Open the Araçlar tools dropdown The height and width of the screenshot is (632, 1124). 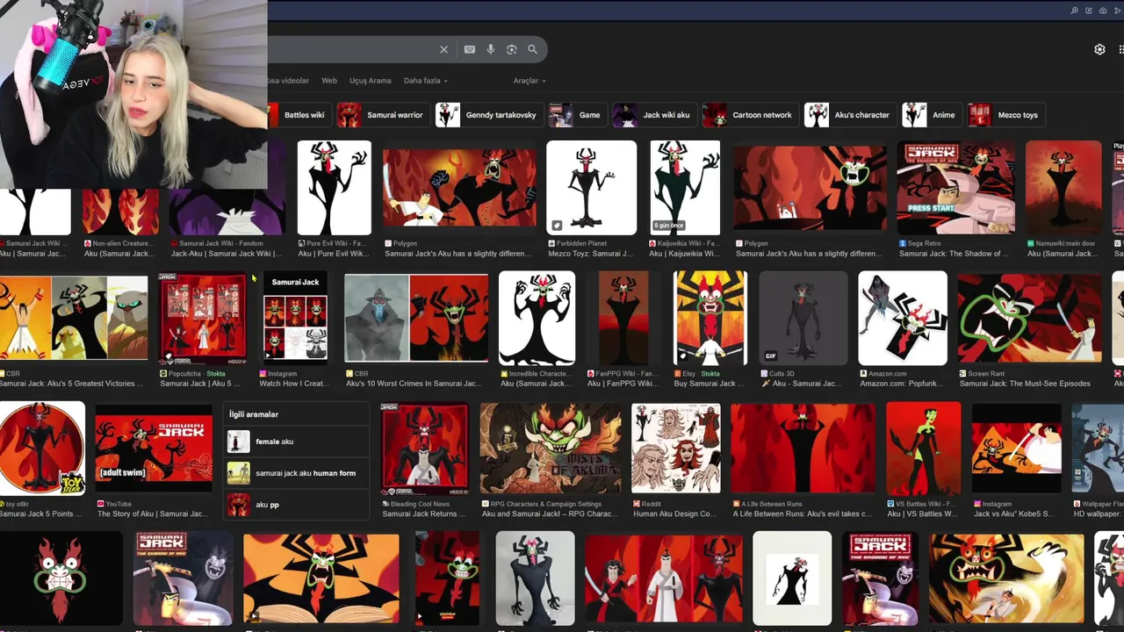pyautogui.click(x=530, y=81)
